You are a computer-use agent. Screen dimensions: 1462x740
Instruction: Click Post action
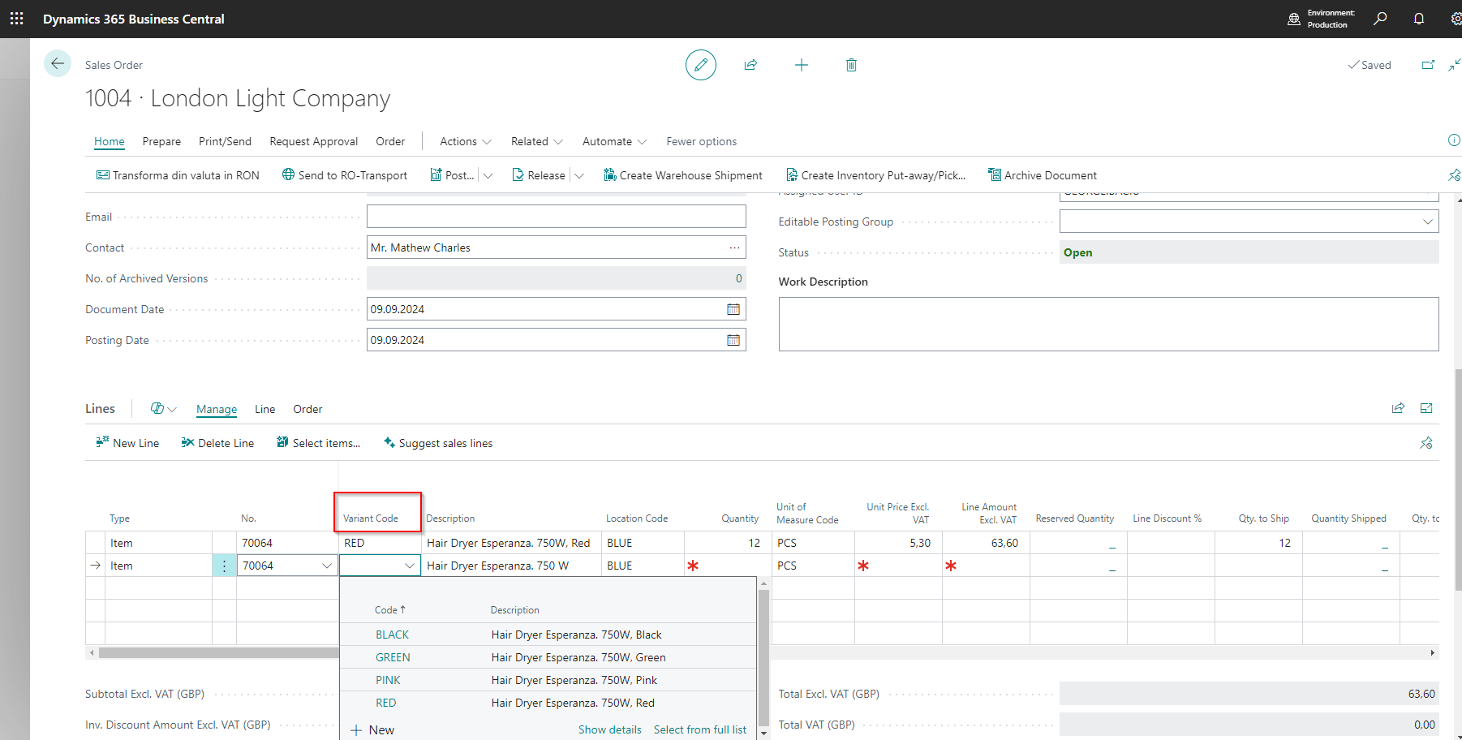tap(452, 175)
